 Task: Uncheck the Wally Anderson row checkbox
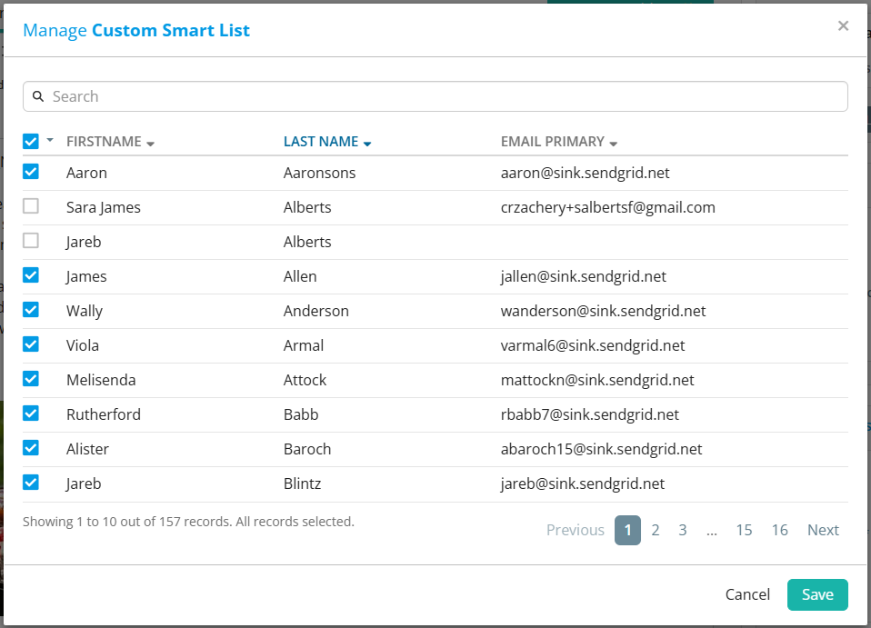(31, 310)
